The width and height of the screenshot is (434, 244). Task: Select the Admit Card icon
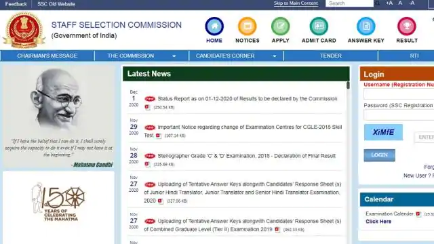coord(319,26)
